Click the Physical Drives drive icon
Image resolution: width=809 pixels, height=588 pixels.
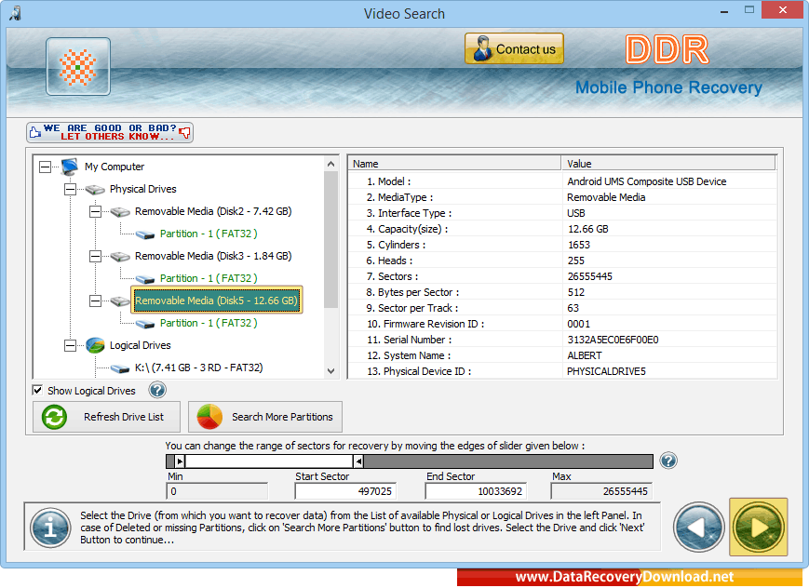[x=95, y=190]
